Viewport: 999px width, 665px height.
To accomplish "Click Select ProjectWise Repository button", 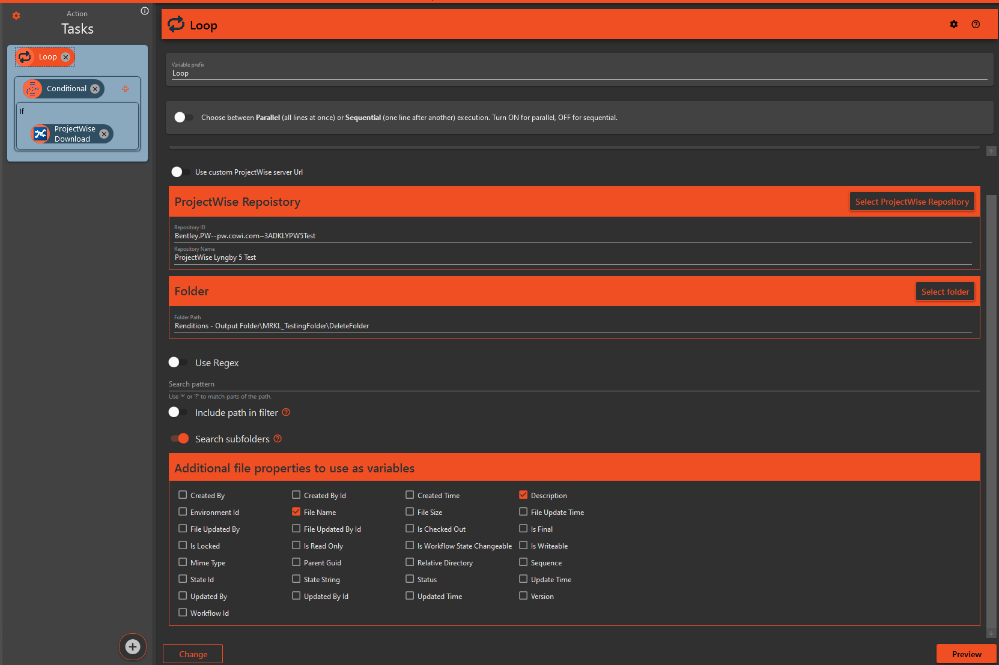I will click(x=912, y=202).
